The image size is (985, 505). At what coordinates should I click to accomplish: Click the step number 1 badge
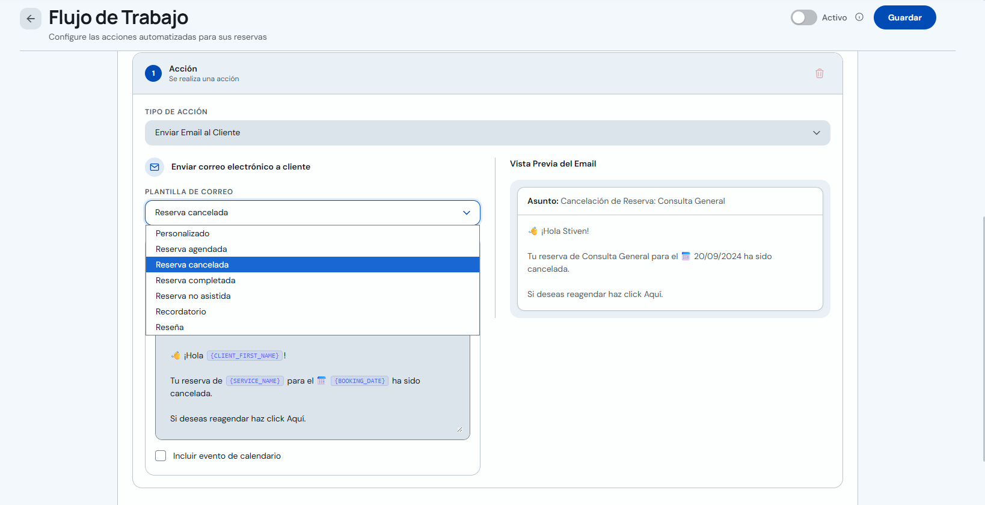click(x=153, y=73)
